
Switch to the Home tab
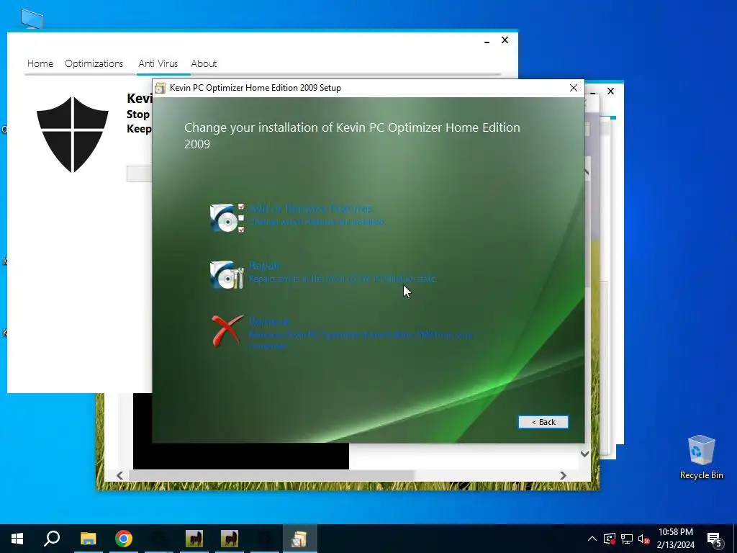click(x=40, y=63)
